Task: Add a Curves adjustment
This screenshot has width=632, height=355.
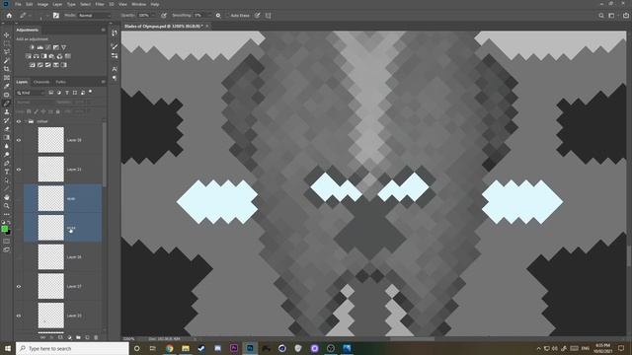Action: click(48, 47)
